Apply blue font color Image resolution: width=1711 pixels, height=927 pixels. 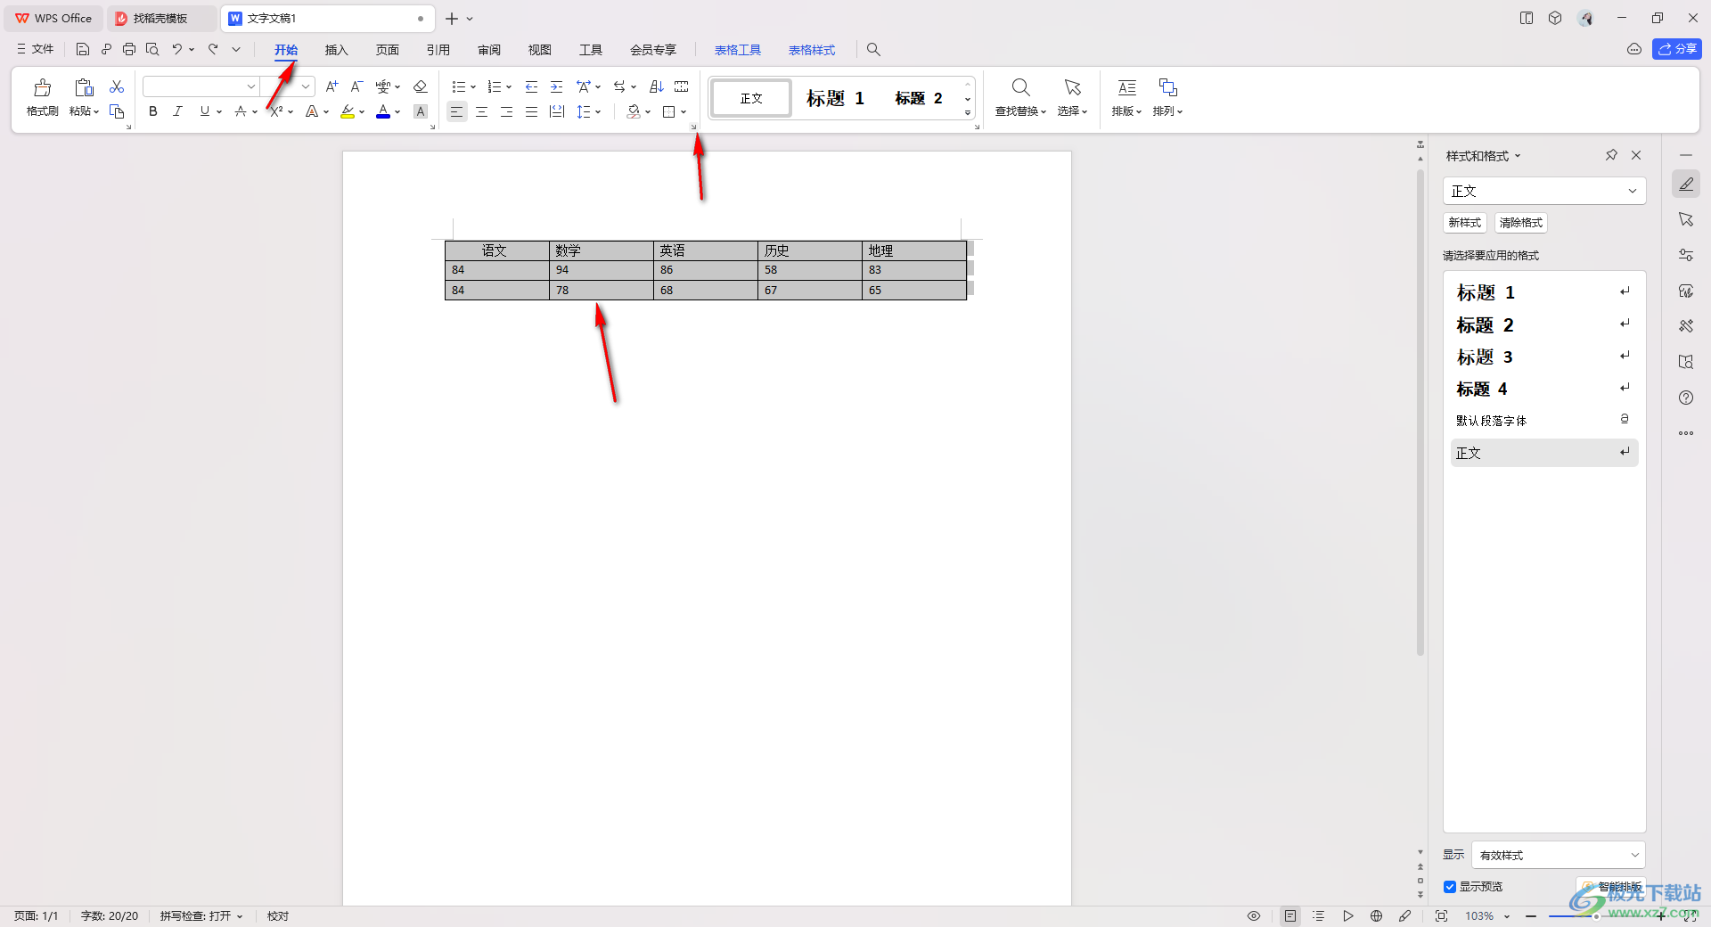(383, 111)
